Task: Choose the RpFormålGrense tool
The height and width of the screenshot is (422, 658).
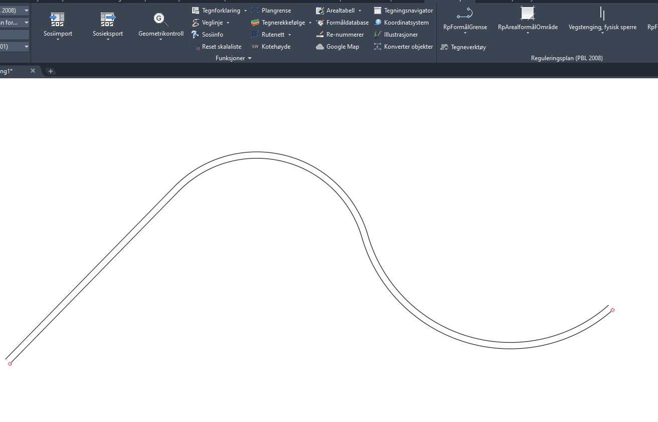Action: point(465,14)
